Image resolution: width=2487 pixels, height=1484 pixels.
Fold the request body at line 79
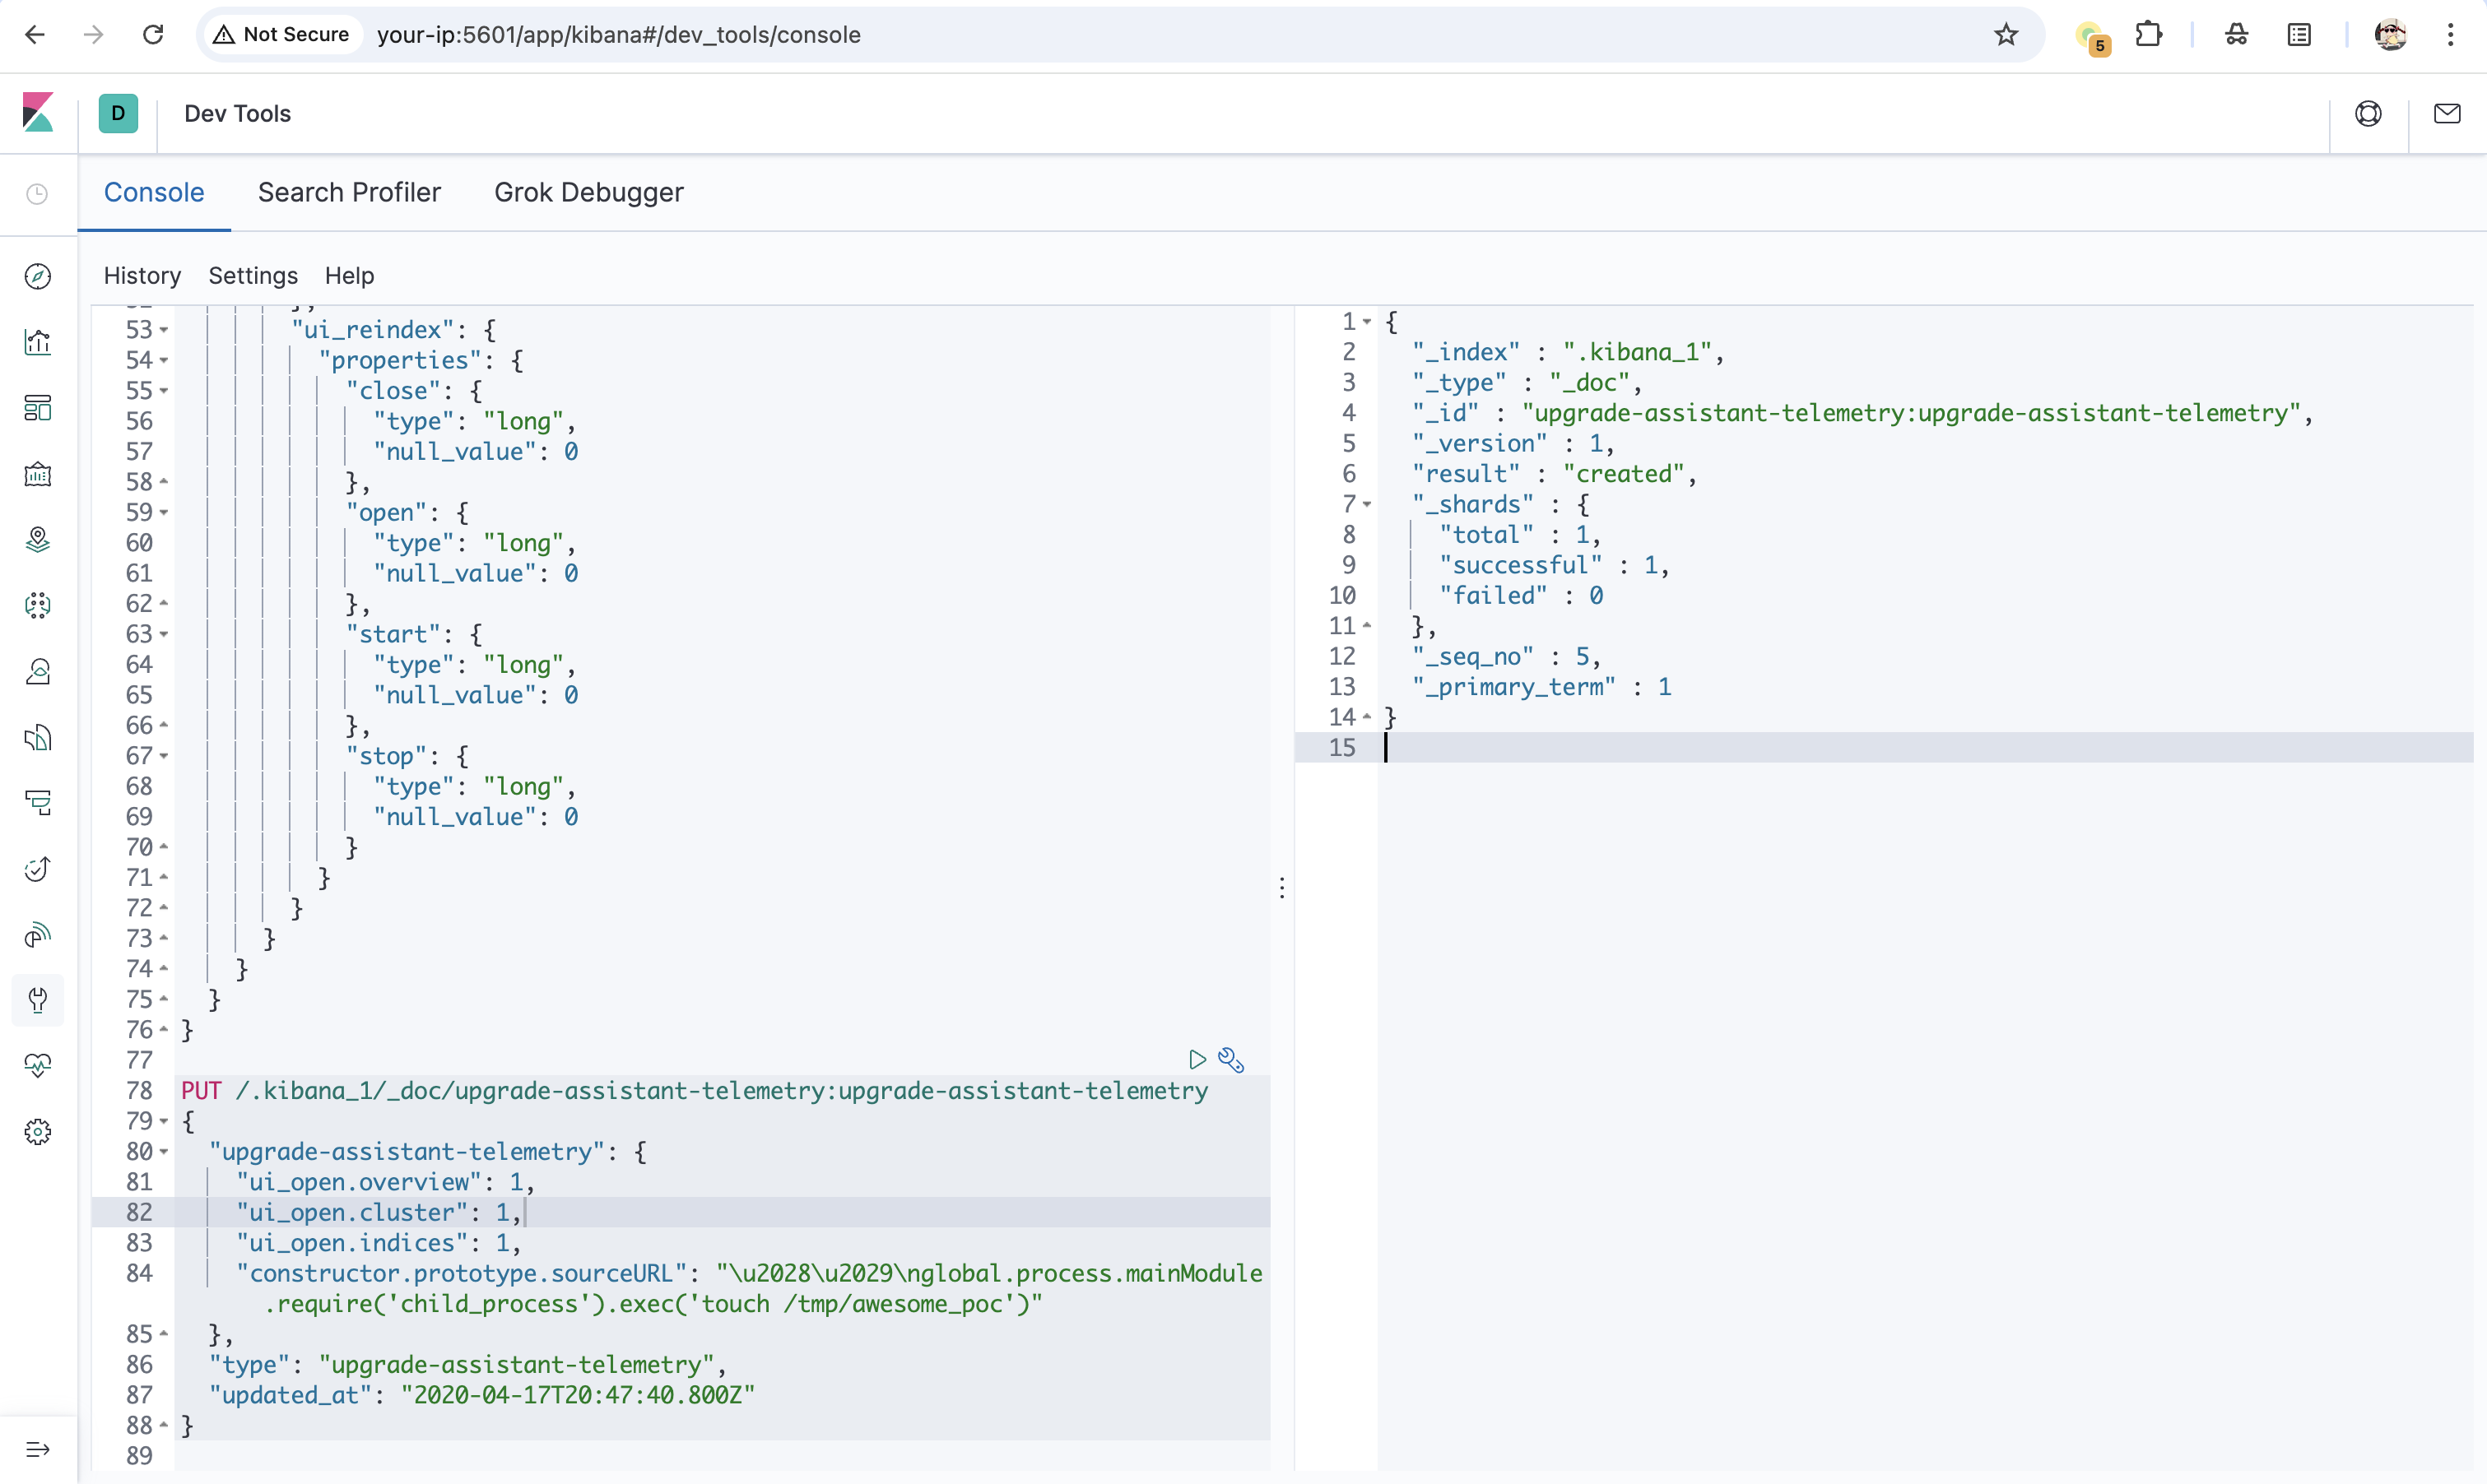point(164,1121)
